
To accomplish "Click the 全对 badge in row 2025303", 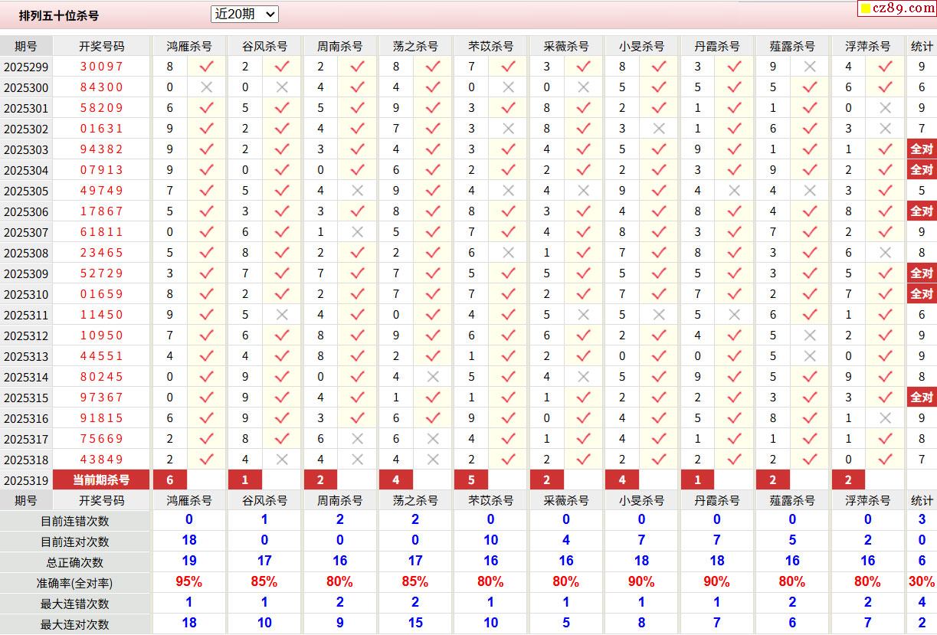I will (x=921, y=149).
